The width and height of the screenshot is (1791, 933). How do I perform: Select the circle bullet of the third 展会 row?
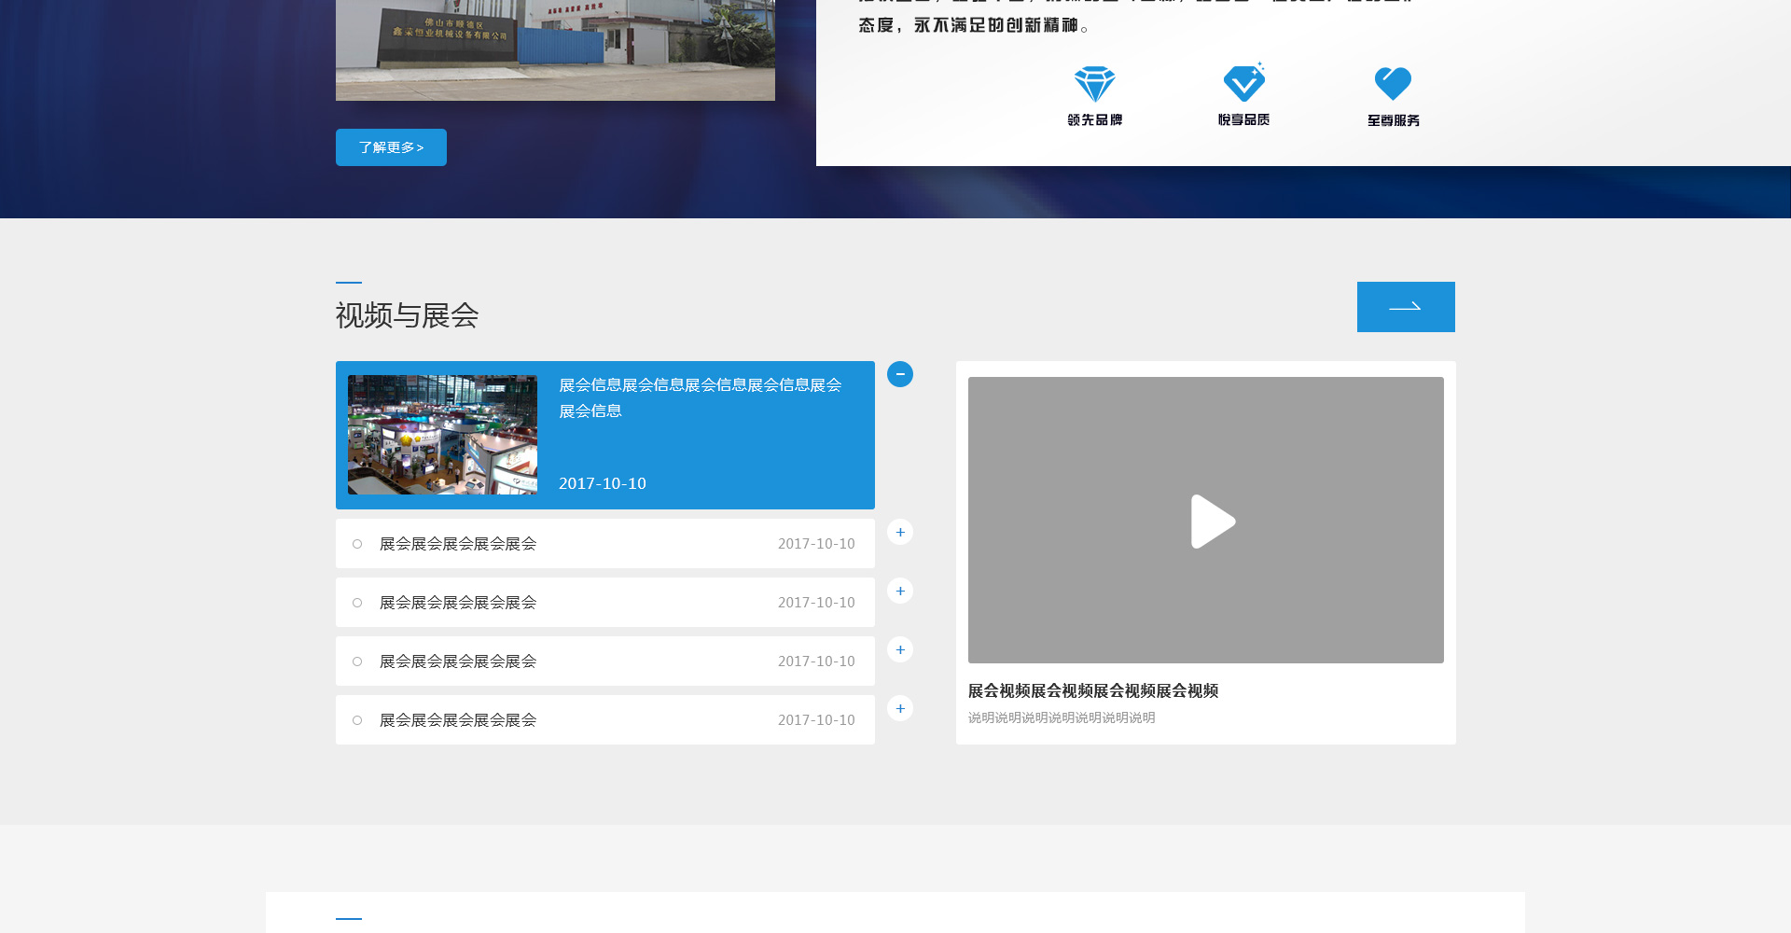point(357,661)
